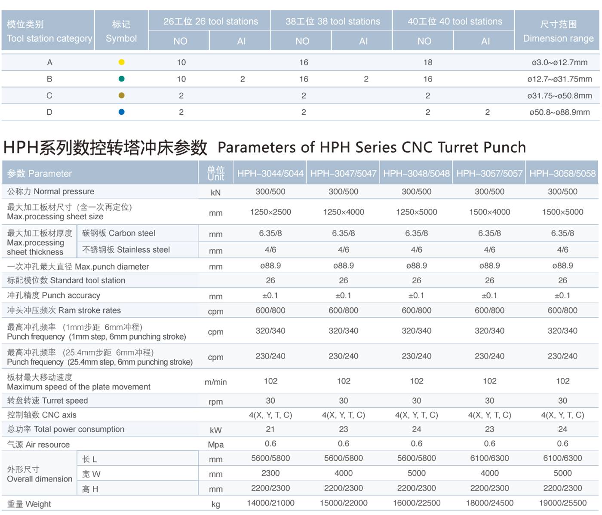Select the HPH-3048/5048 column header

point(416,173)
